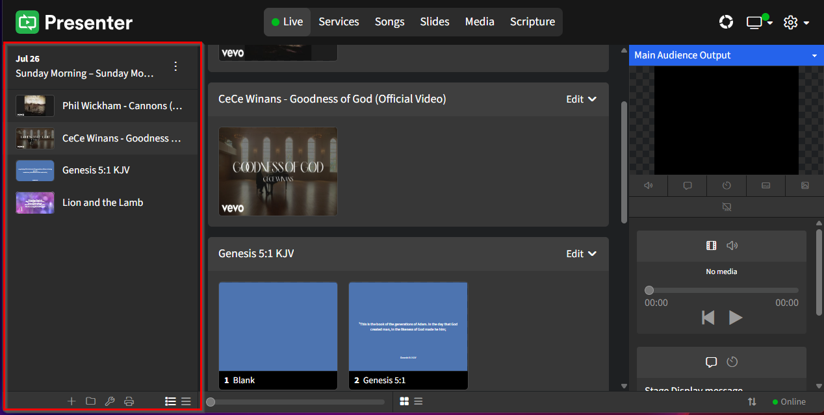Viewport: 824px width, 415px height.
Task: Select slide 2 Genesis 5:1
Action: click(x=408, y=336)
